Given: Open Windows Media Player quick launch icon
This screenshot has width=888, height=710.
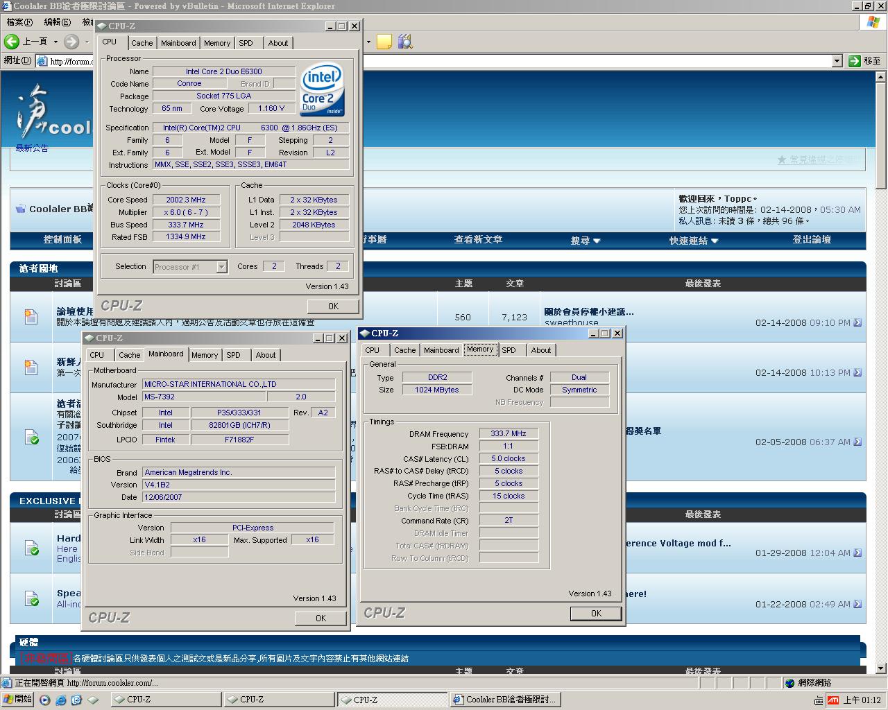Looking at the screenshot, I should 45,700.
